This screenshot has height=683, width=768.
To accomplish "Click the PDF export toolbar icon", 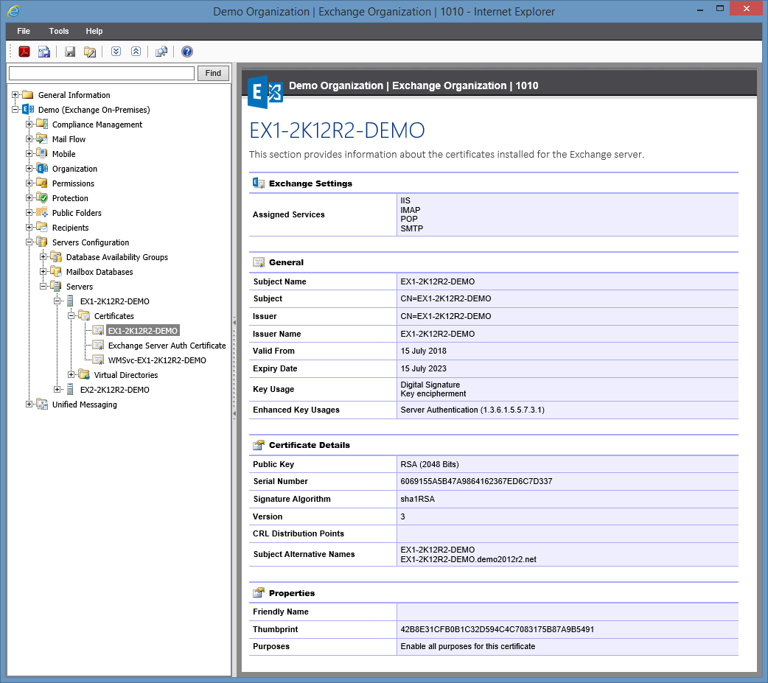I will point(24,52).
